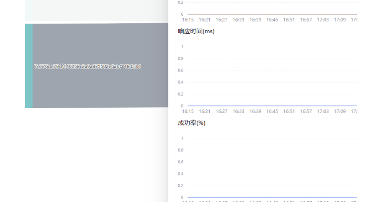Click the blue data line in 成功率 chart
The height and width of the screenshot is (202, 365).
tap(272, 197)
